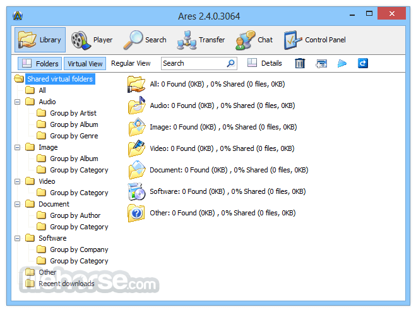Select Group by Author folder
The width and height of the screenshot is (416, 312).
click(75, 215)
